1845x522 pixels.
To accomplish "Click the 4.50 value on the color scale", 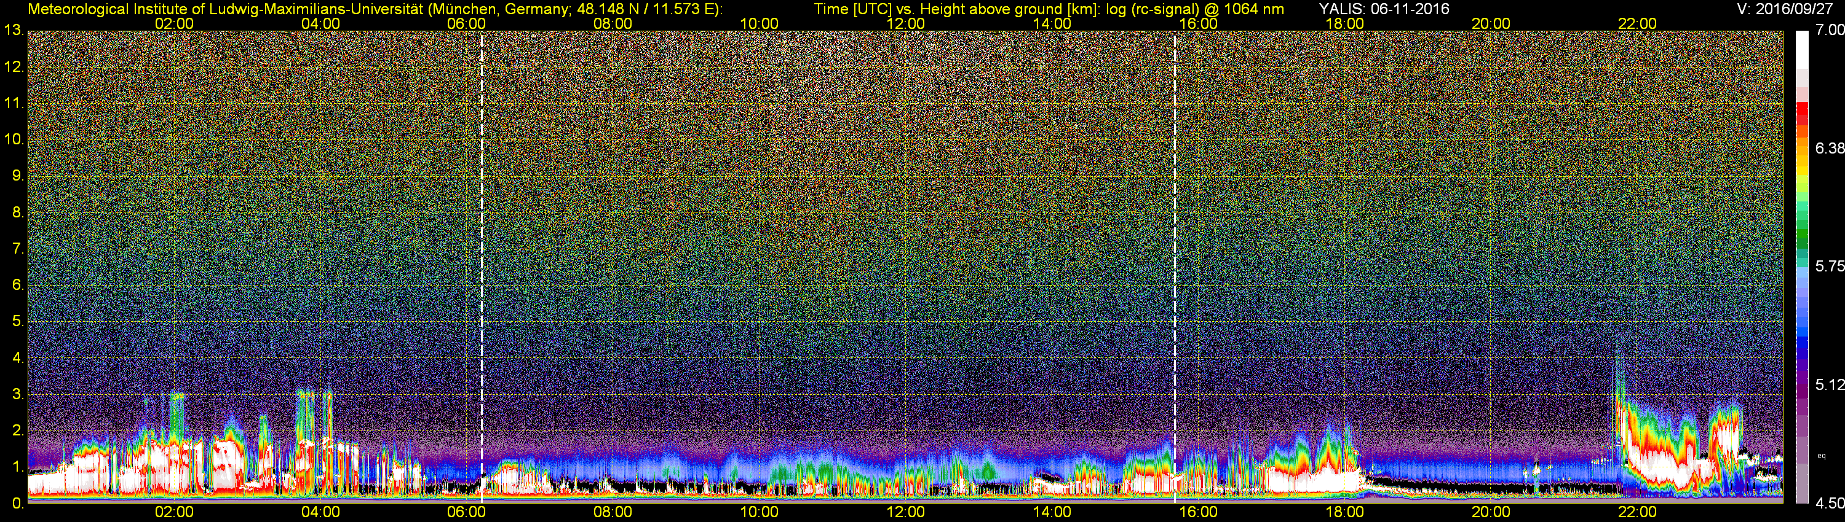I will (x=1829, y=504).
